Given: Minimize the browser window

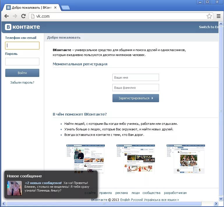Looking at the screenshot, I should pyautogui.click(x=200, y=2).
